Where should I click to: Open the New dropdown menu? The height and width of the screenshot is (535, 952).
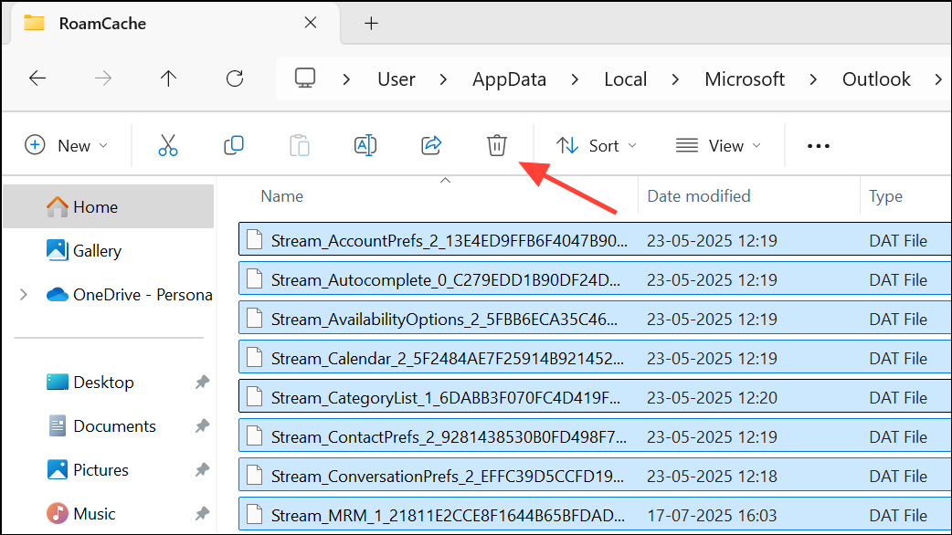66,145
